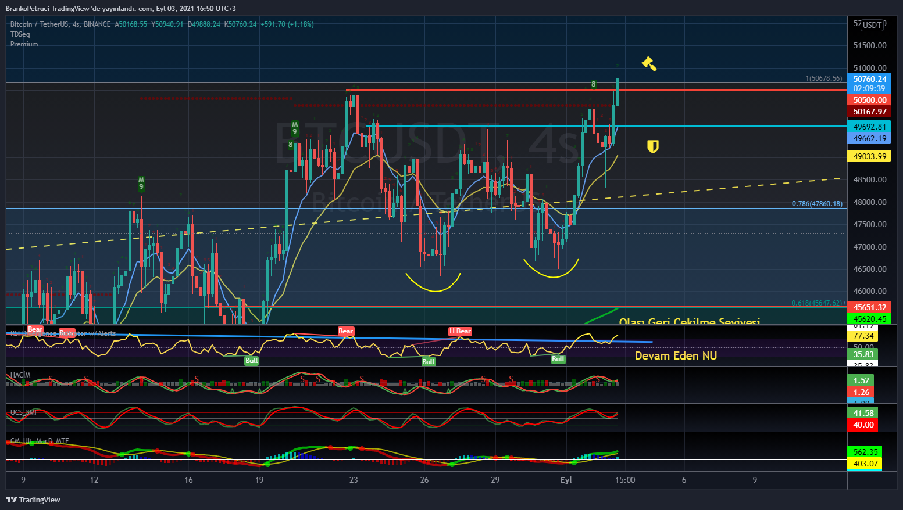
Task: Click the 51500.00 axis price
Action: pyautogui.click(x=870, y=45)
